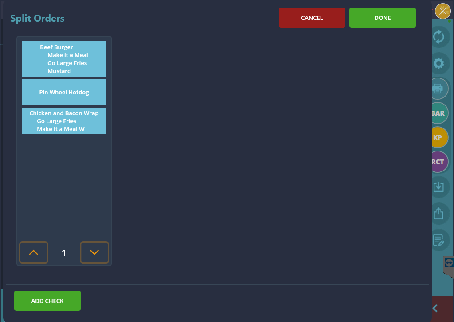The width and height of the screenshot is (454, 322).
Task: Select the Chicken and Bacon Wrap item
Action: (64, 121)
